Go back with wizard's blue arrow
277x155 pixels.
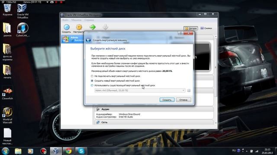coord(88,40)
